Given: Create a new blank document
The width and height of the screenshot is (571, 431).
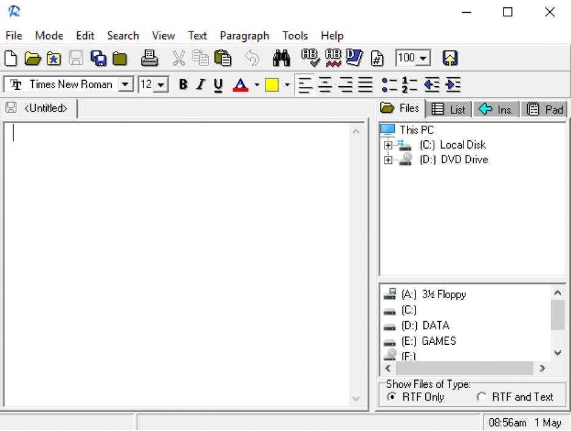Looking at the screenshot, I should click(x=10, y=58).
